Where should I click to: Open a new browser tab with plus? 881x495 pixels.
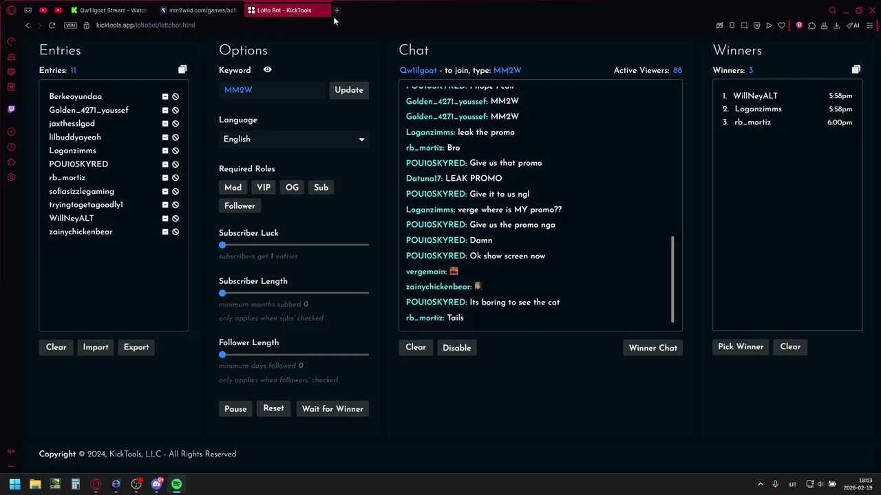[x=337, y=10]
